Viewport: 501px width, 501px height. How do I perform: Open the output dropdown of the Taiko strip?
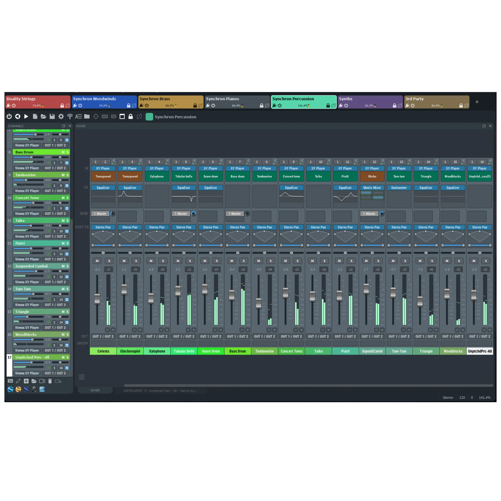tap(319, 337)
